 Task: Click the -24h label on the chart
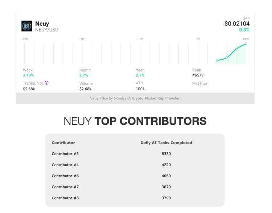[x=25, y=38]
